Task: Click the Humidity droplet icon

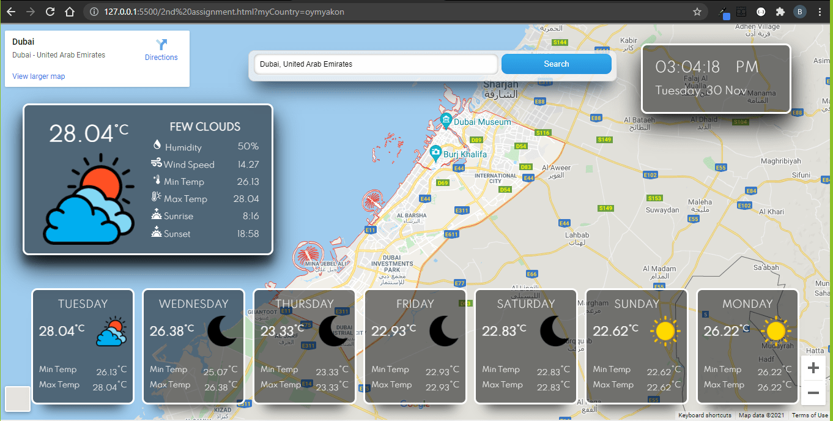Action: [157, 145]
